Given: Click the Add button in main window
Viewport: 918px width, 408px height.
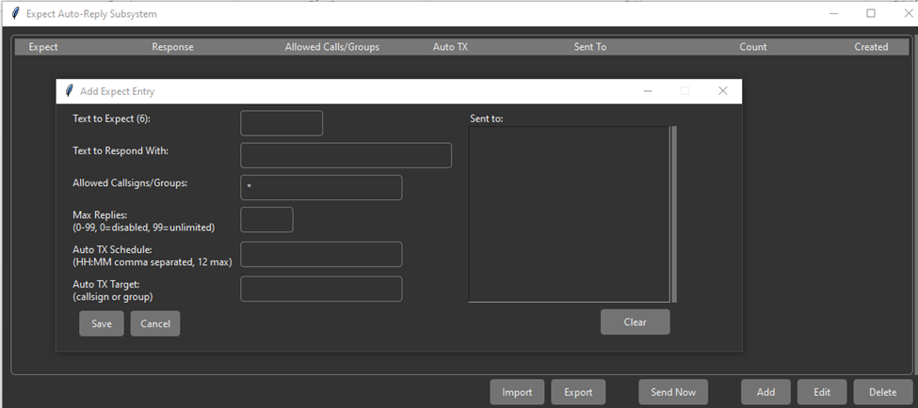Looking at the screenshot, I should point(765,392).
